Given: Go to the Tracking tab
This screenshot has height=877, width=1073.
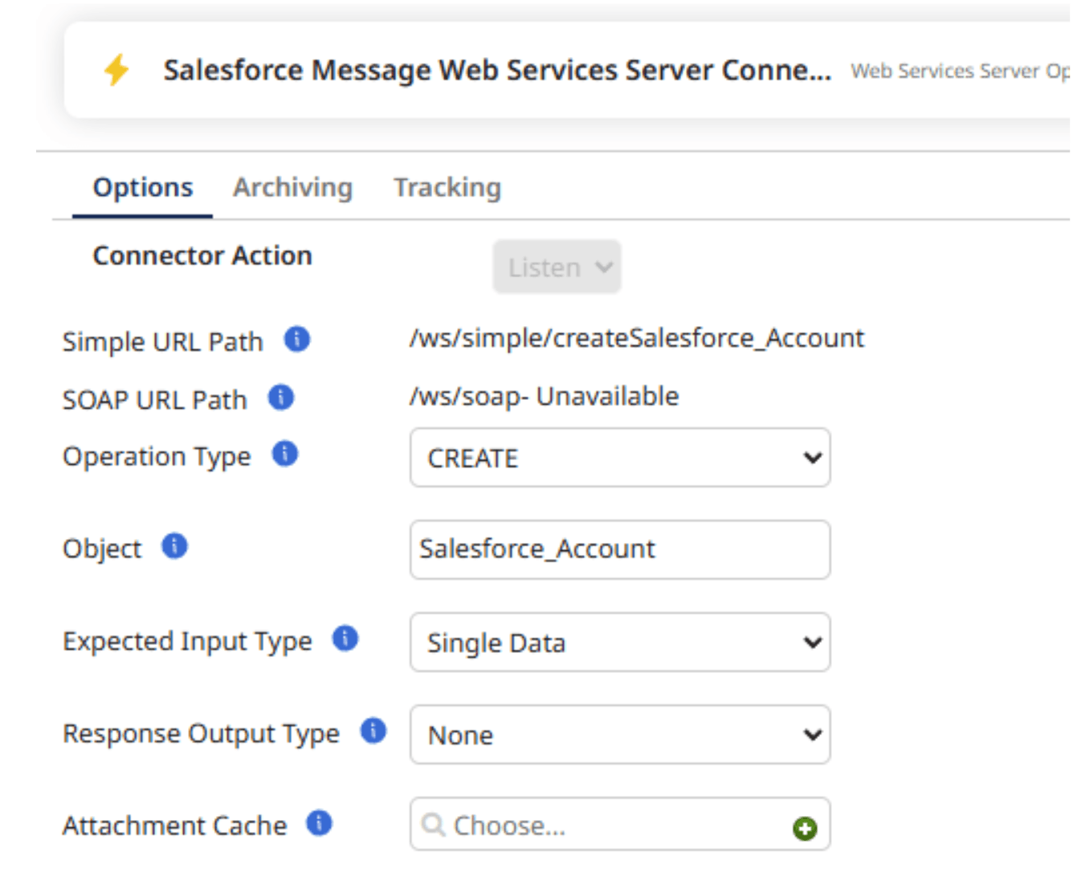Looking at the screenshot, I should tap(447, 188).
